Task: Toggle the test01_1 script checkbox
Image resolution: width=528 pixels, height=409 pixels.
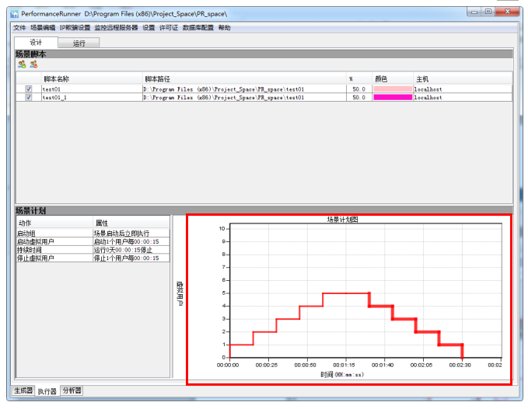Action: click(x=29, y=98)
